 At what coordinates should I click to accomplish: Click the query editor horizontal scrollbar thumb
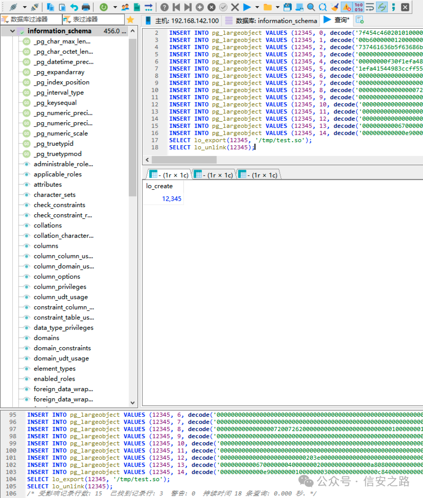tap(184, 160)
